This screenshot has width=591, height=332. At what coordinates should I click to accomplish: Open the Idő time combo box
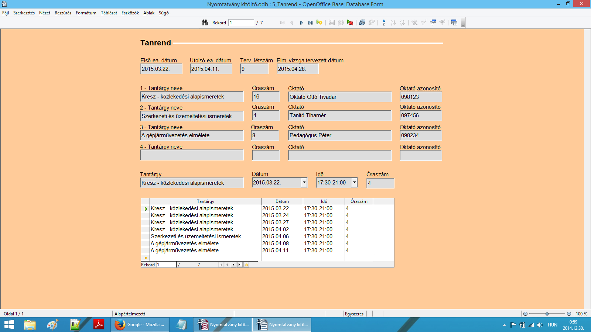tap(354, 182)
